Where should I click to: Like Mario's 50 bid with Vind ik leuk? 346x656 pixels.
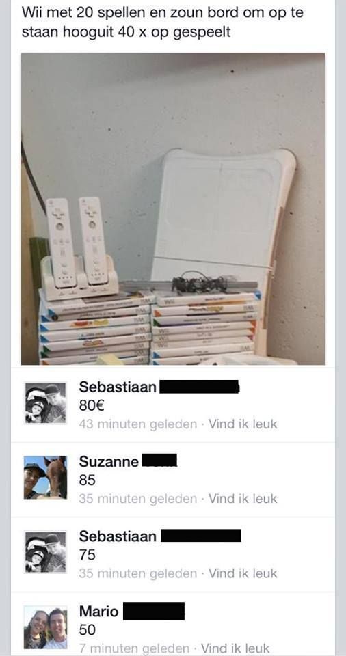click(235, 648)
